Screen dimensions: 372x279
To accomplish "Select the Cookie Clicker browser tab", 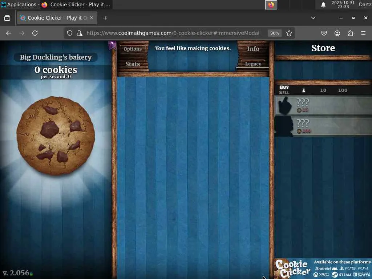I will pyautogui.click(x=57, y=18).
